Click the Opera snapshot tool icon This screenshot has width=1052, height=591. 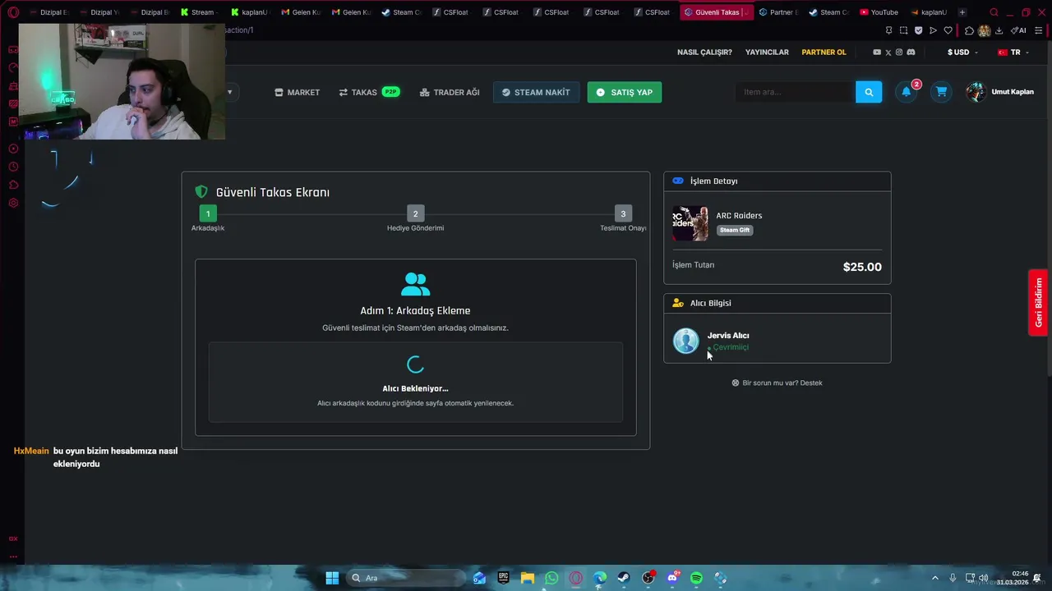point(903,30)
